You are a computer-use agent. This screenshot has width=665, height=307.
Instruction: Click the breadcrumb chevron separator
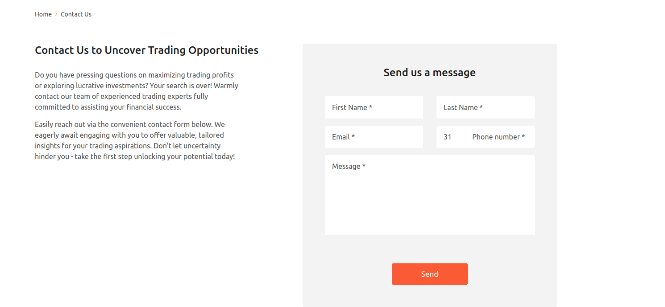tap(56, 14)
